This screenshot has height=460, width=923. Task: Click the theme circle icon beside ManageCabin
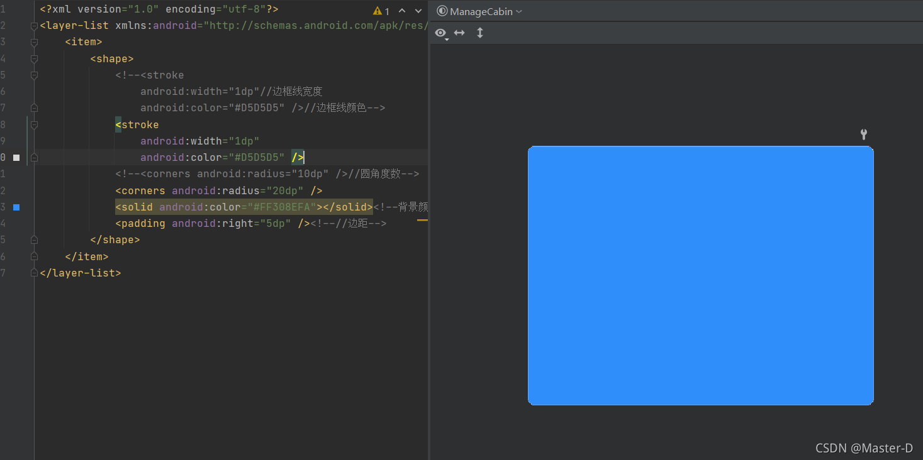pyautogui.click(x=442, y=11)
